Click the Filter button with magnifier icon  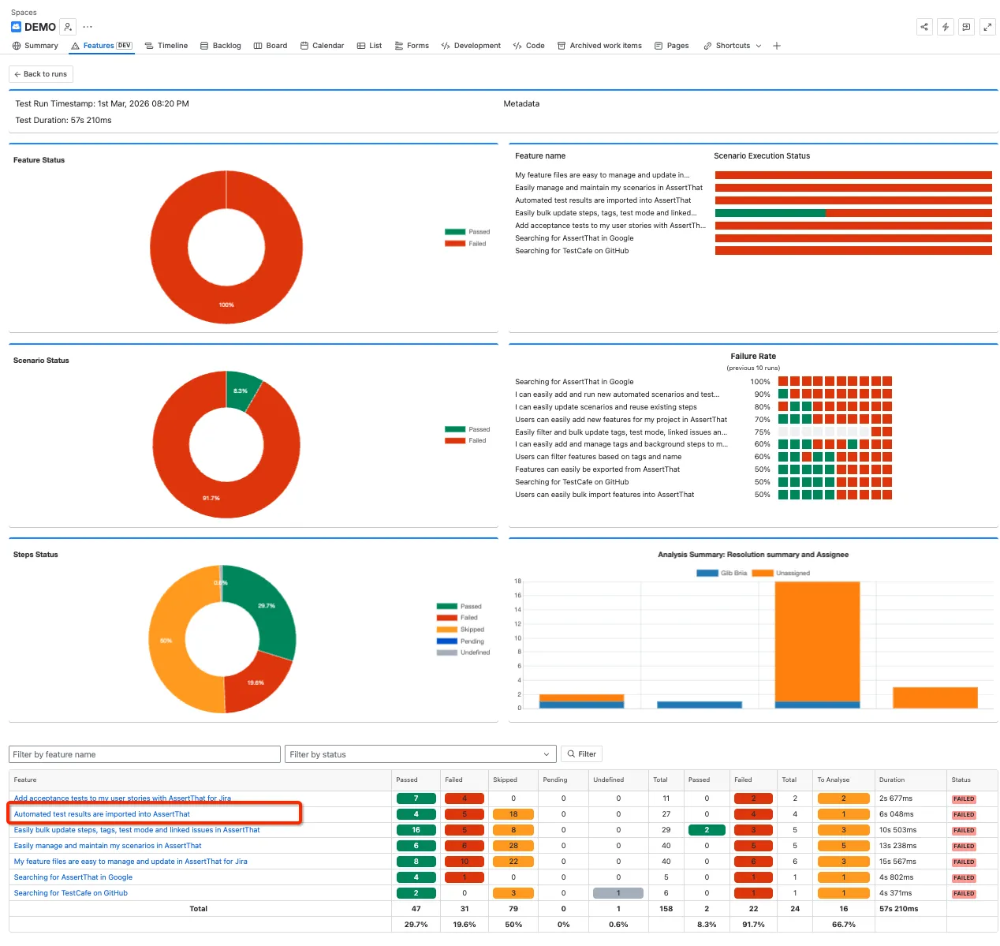coord(581,754)
